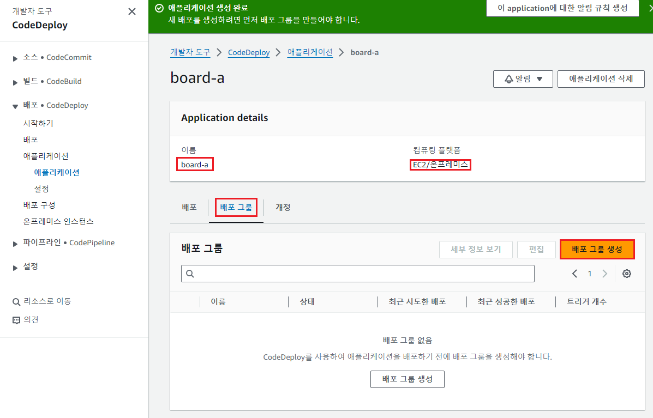Click the 트리거 개수 column header

[586, 301]
